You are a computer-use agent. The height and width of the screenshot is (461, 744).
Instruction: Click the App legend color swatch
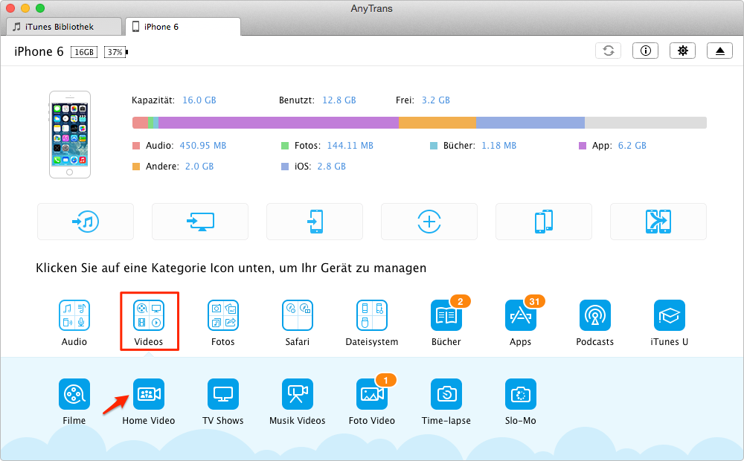583,146
